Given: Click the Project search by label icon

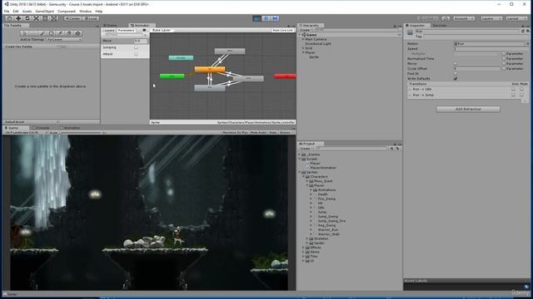Looking at the screenshot, I should (397, 149).
